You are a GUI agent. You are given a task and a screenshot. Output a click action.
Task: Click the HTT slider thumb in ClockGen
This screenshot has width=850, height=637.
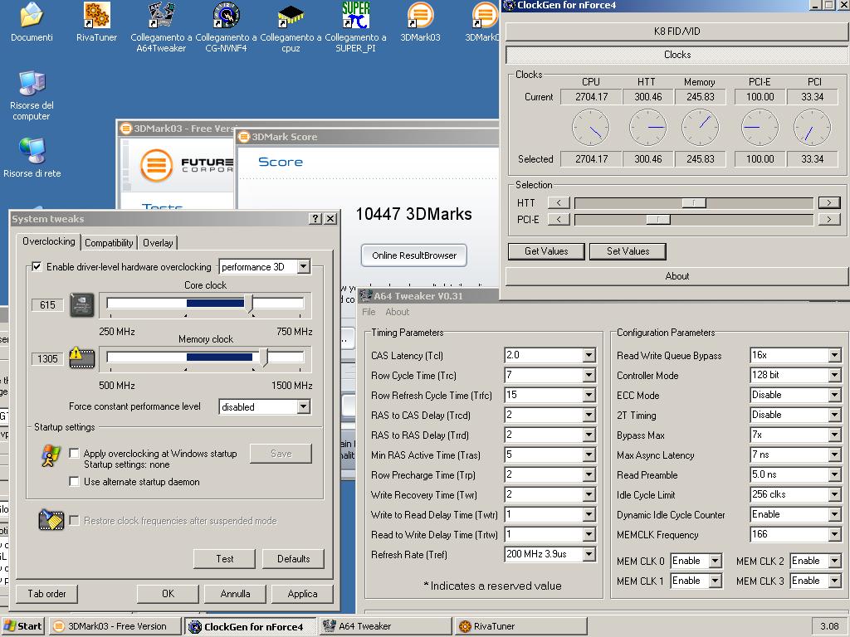click(x=694, y=202)
